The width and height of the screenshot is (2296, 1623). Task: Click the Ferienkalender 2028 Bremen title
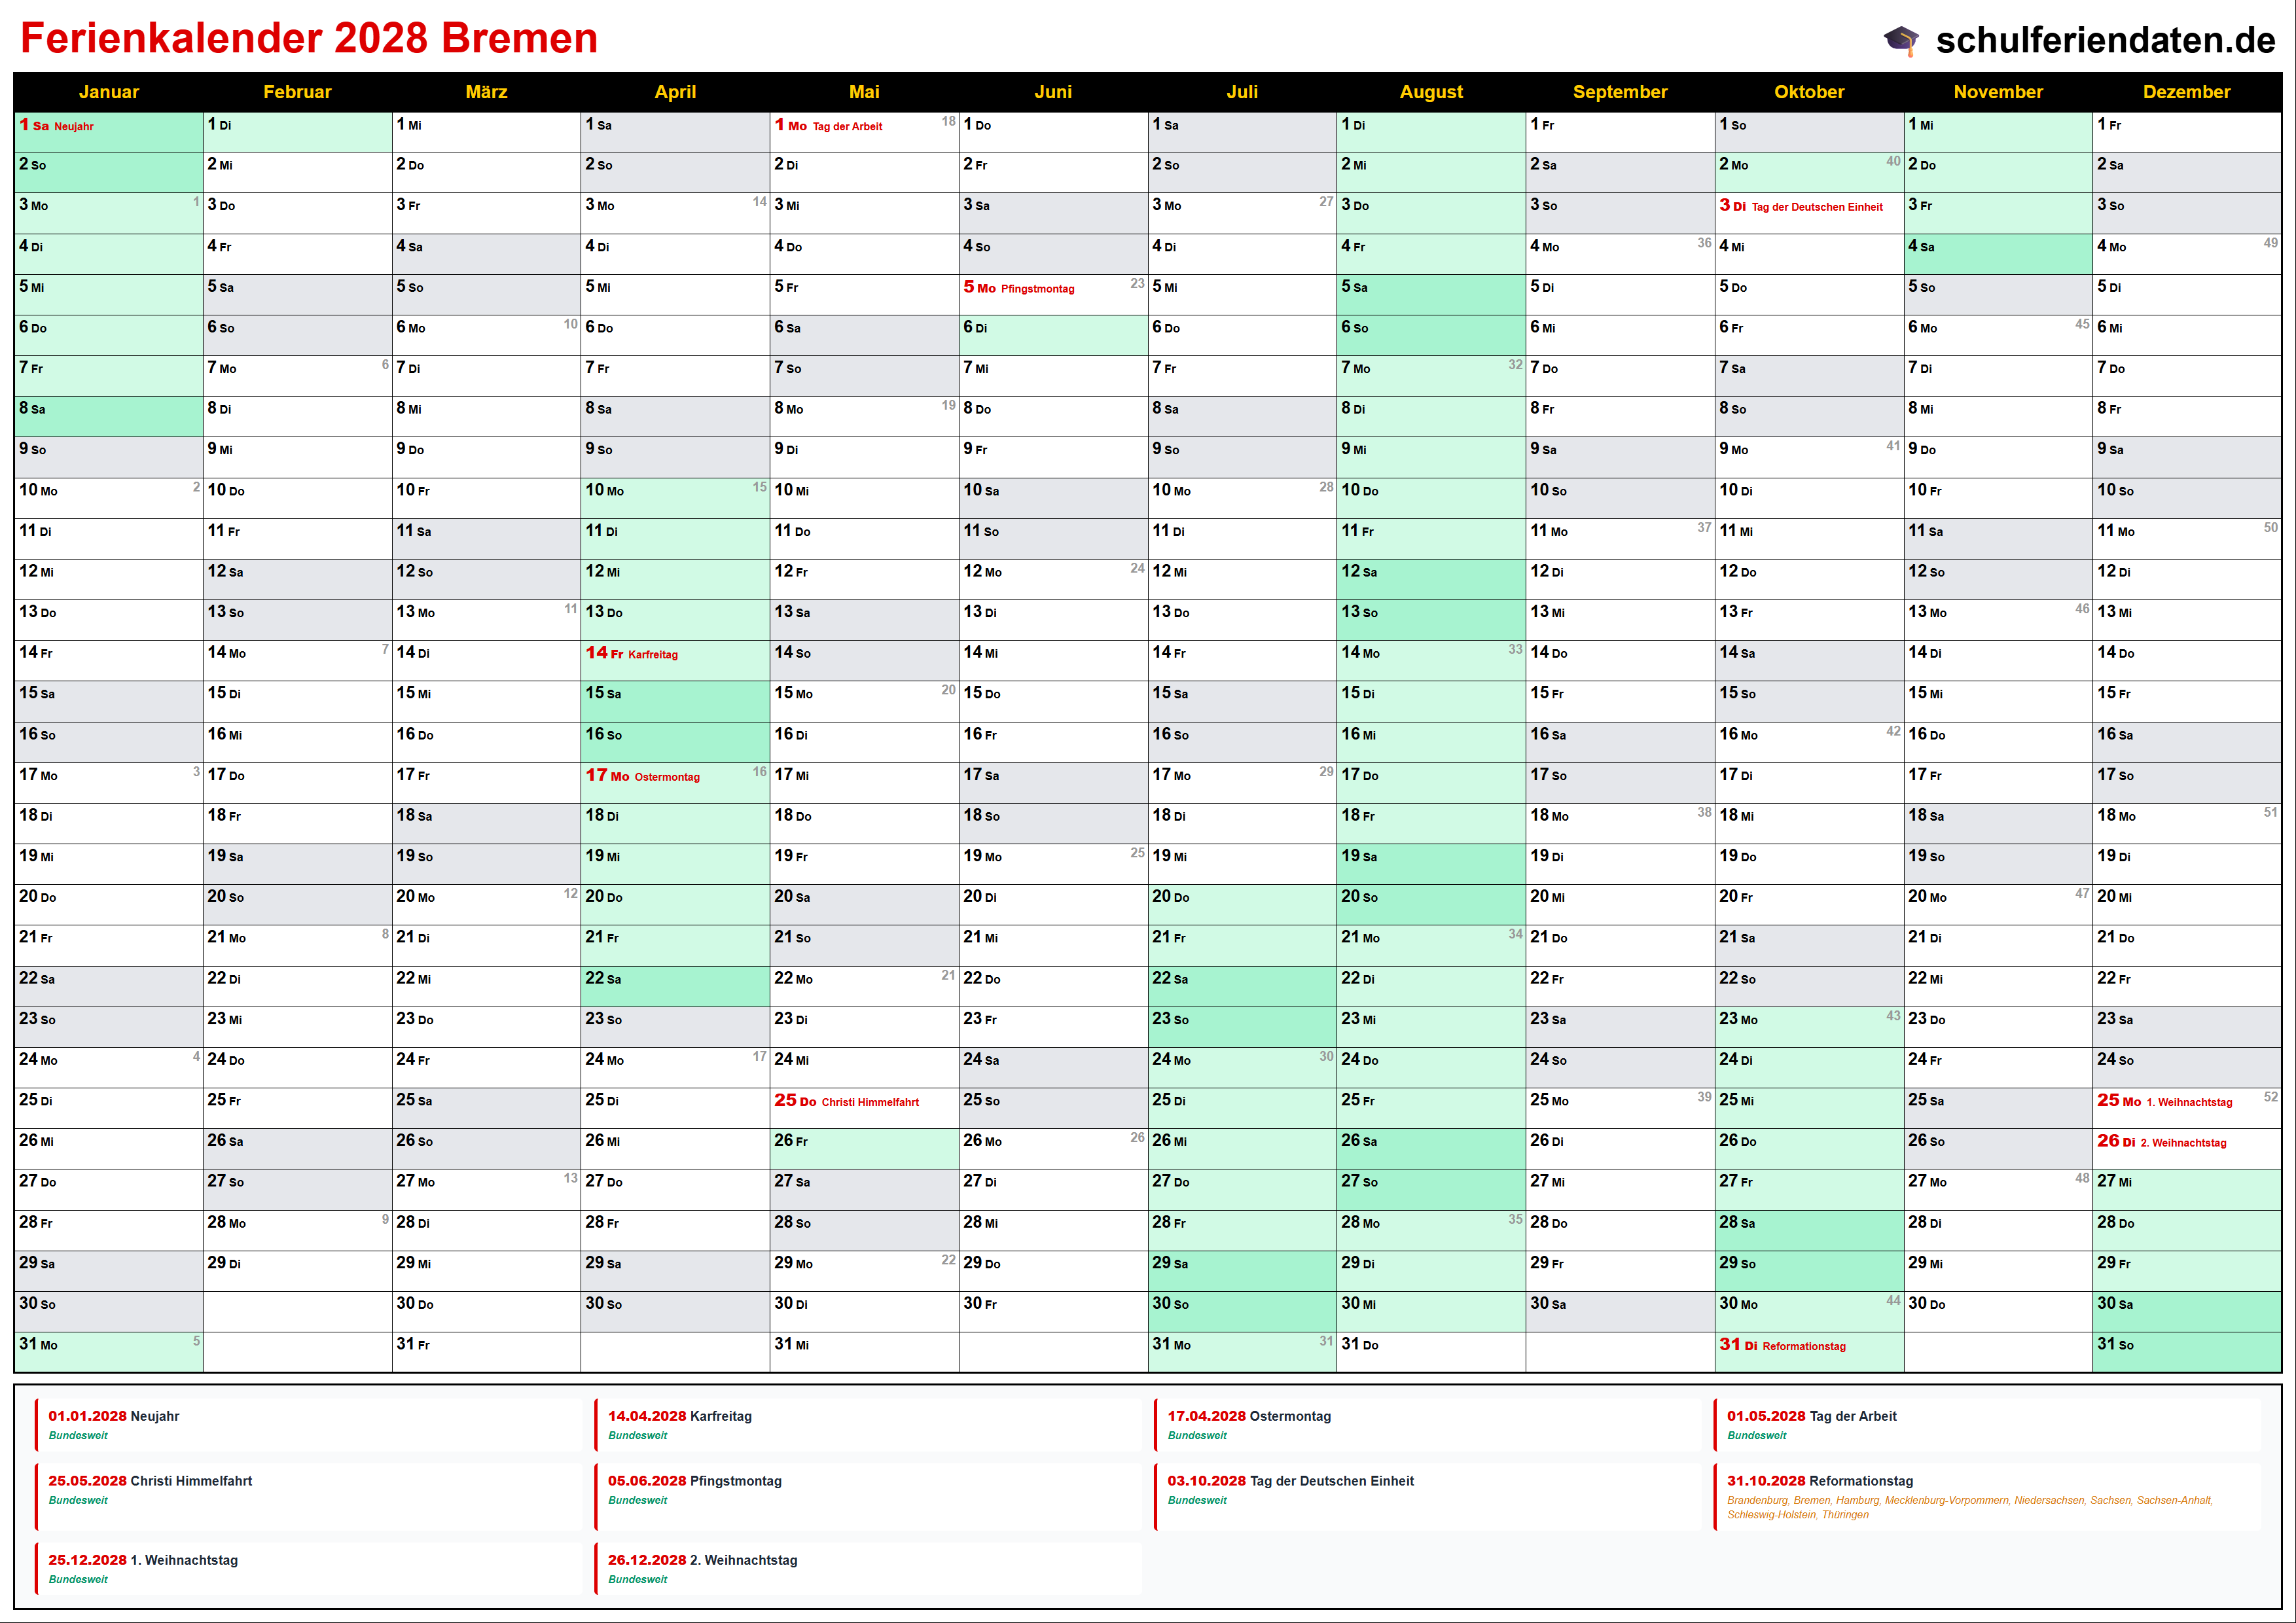pos(309,38)
